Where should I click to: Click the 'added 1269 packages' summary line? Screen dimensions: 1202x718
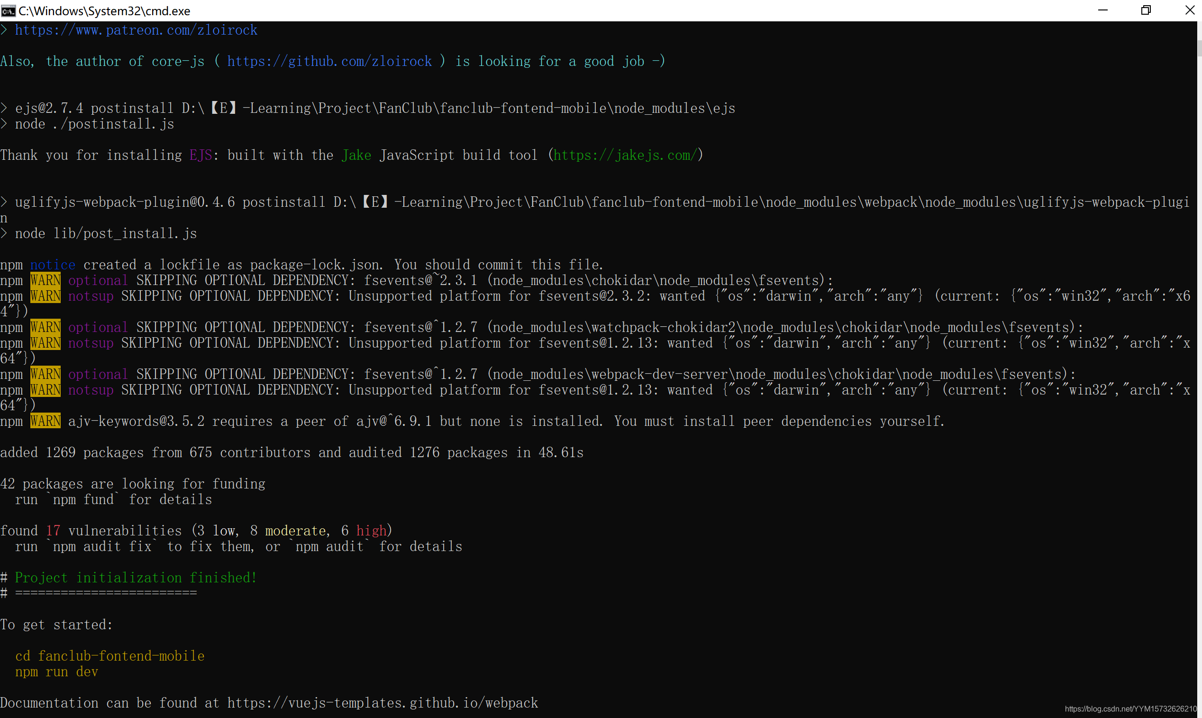tap(291, 452)
